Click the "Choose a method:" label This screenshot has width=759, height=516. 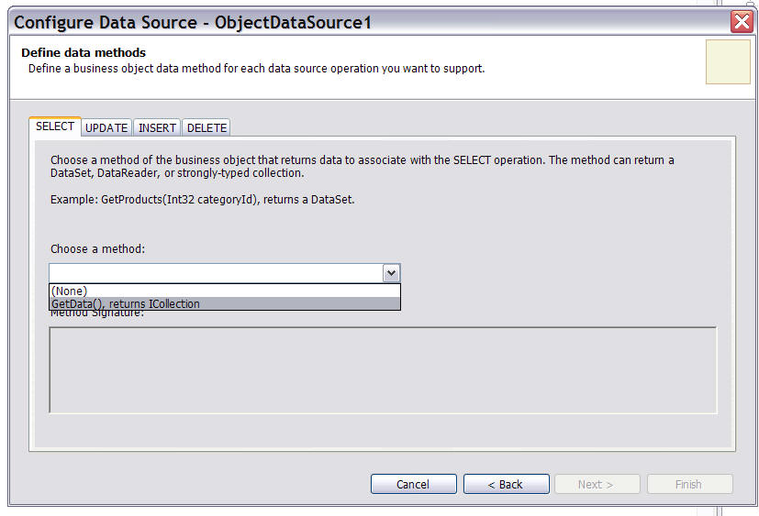[97, 249]
